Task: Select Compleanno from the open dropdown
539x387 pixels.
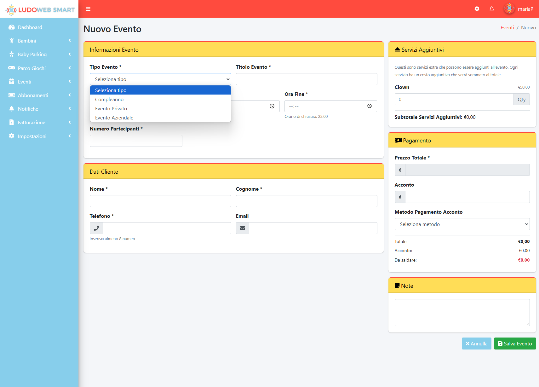Action: (x=109, y=99)
